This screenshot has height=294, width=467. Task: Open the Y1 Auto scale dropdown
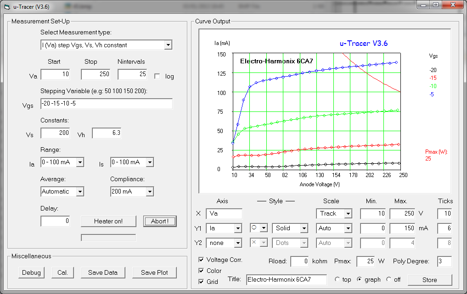coord(348,228)
